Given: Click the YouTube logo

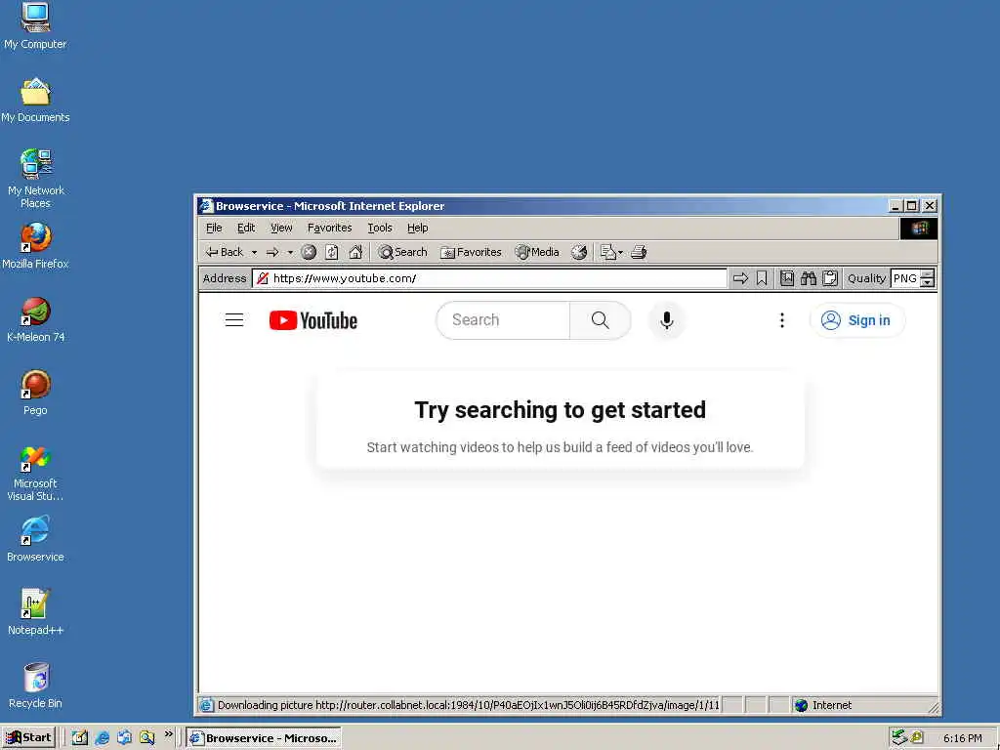Looking at the screenshot, I should pos(313,320).
